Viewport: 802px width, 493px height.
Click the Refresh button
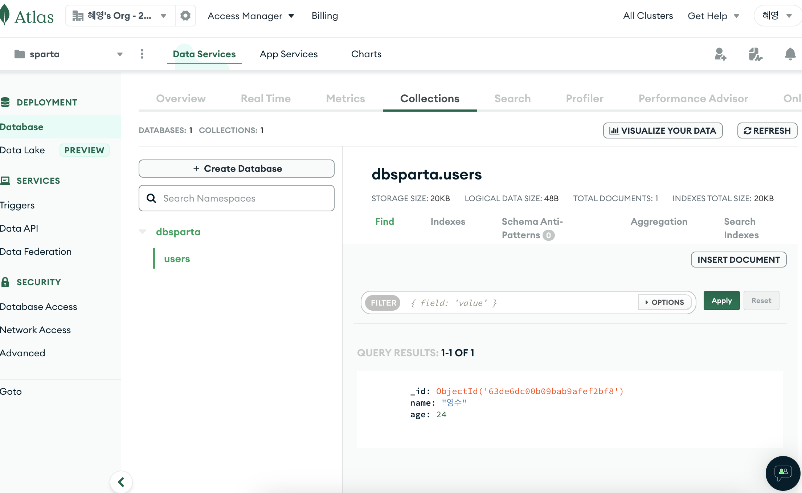[x=767, y=130]
